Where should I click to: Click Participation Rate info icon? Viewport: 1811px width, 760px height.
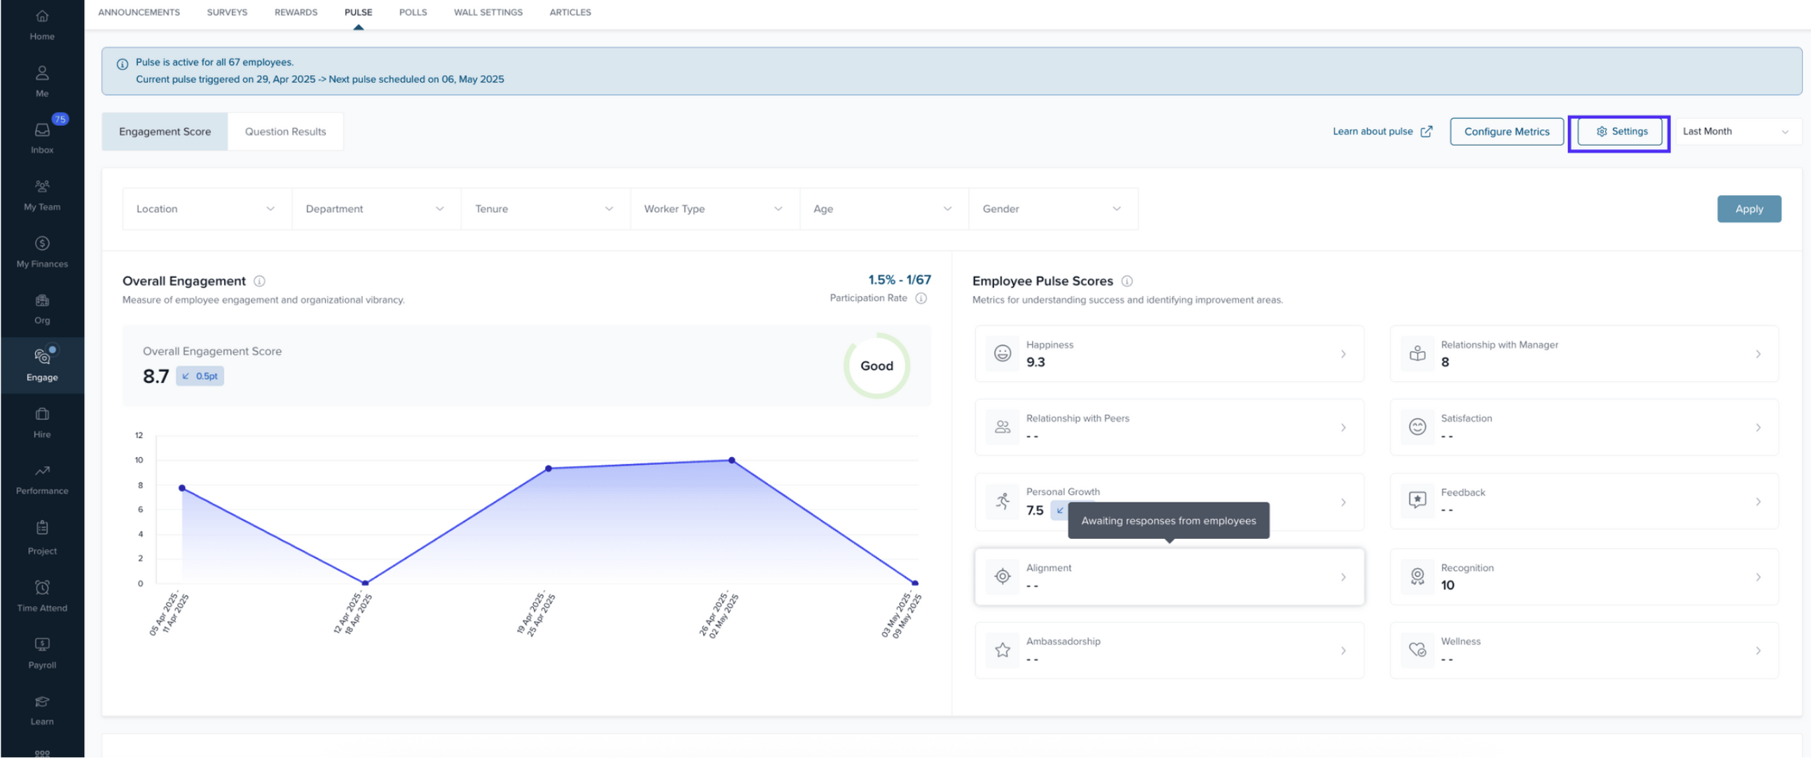pos(921,299)
